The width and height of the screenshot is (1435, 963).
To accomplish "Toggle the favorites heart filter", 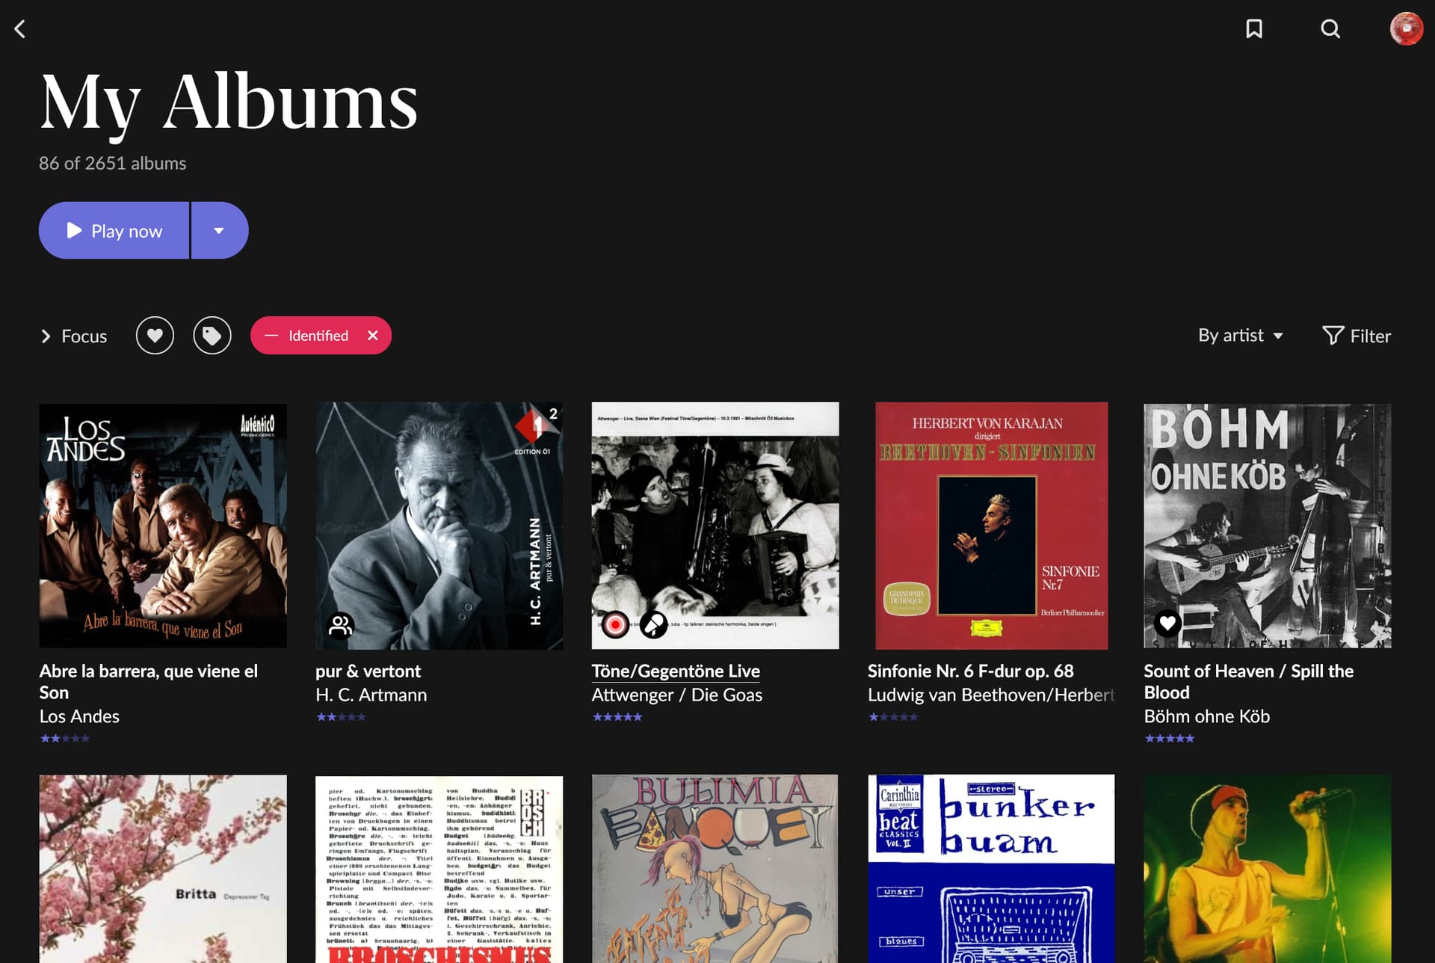I will click(x=155, y=336).
